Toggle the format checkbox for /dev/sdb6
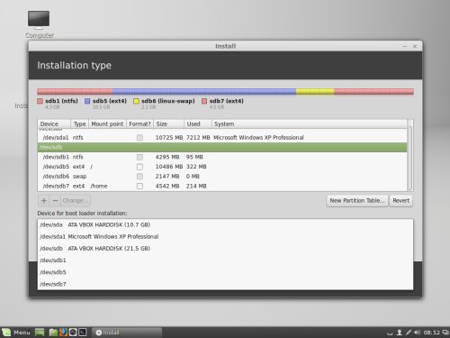 coord(139,177)
